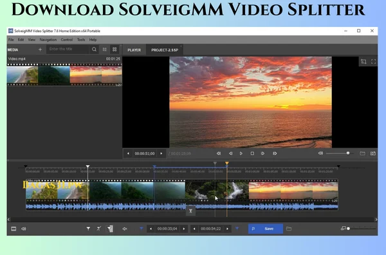Screen dimensions: 386x255
Task: Click the waterfall segment on timeline
Action: coord(217,191)
